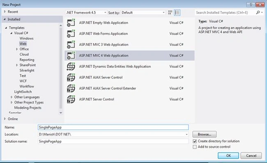Expand the Recent section
This screenshot has height=163, width=267.
(x=5, y=11)
